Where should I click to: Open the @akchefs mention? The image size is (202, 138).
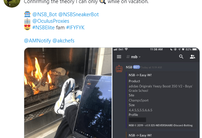63,41
